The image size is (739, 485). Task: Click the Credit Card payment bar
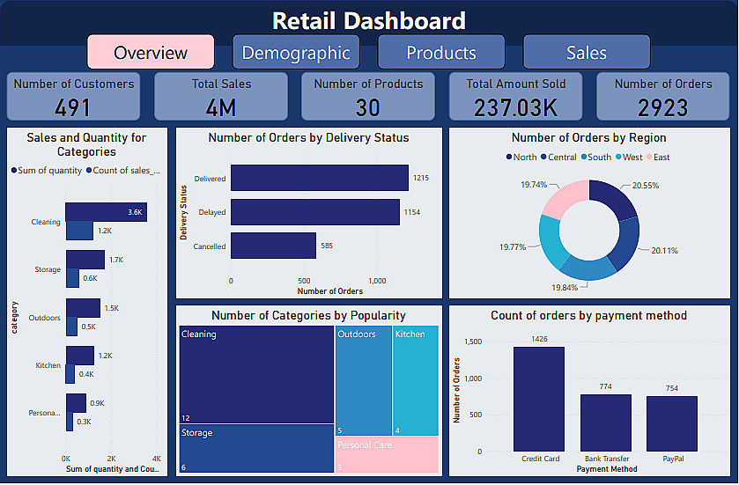[x=539, y=400]
